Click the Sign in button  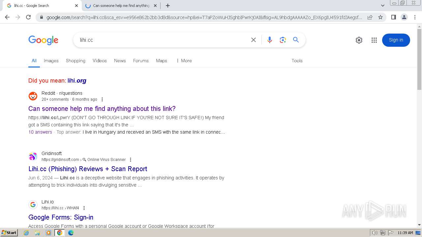[396, 40]
